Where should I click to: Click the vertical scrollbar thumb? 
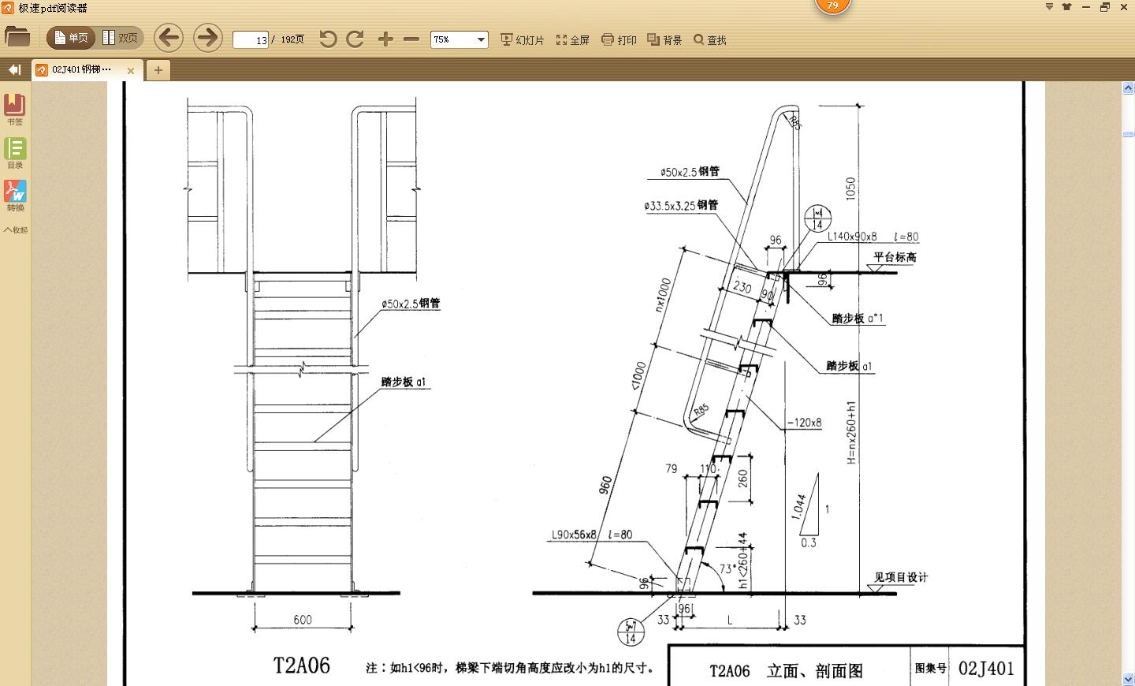(x=1128, y=135)
